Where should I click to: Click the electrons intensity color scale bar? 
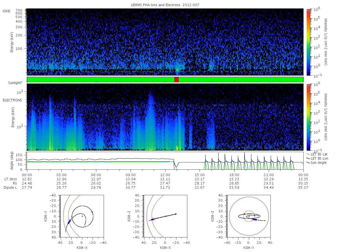tap(308, 117)
